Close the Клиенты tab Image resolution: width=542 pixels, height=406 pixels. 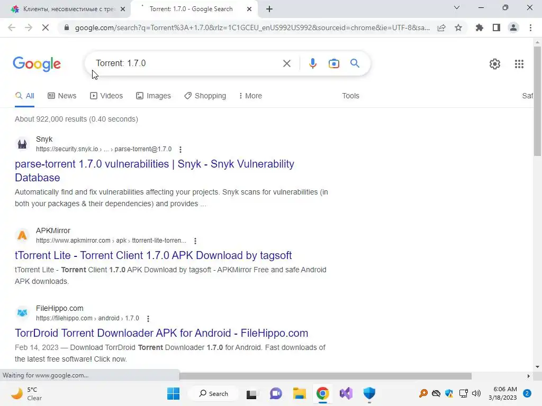click(123, 9)
